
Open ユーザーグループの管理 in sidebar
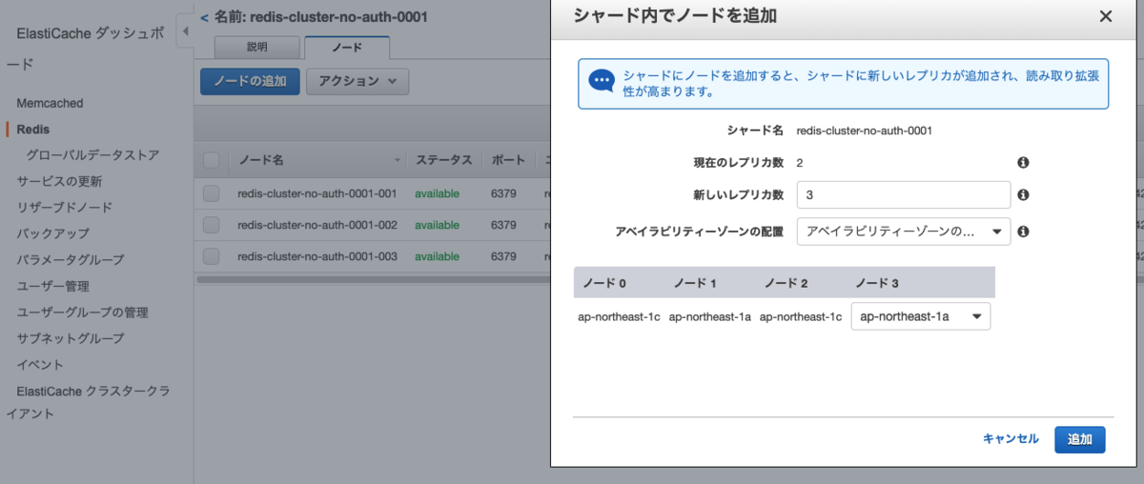coord(82,313)
